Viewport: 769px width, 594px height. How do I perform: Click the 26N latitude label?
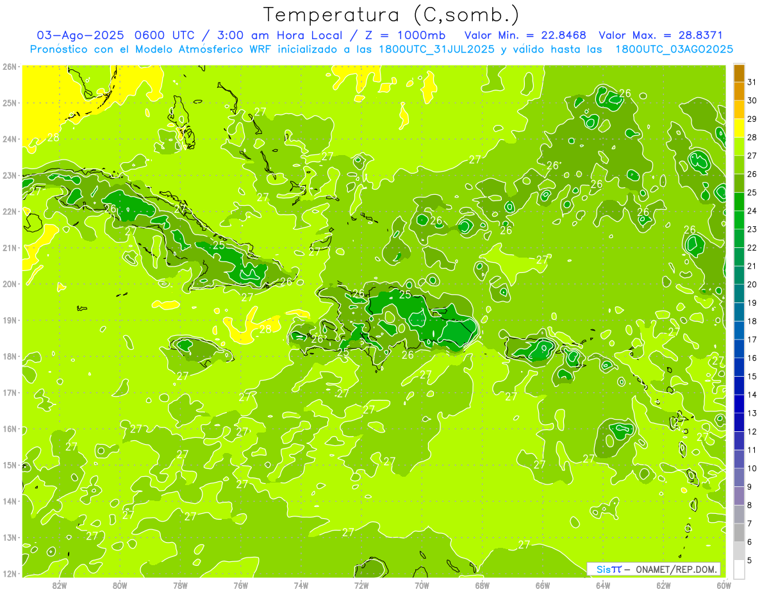10,67
